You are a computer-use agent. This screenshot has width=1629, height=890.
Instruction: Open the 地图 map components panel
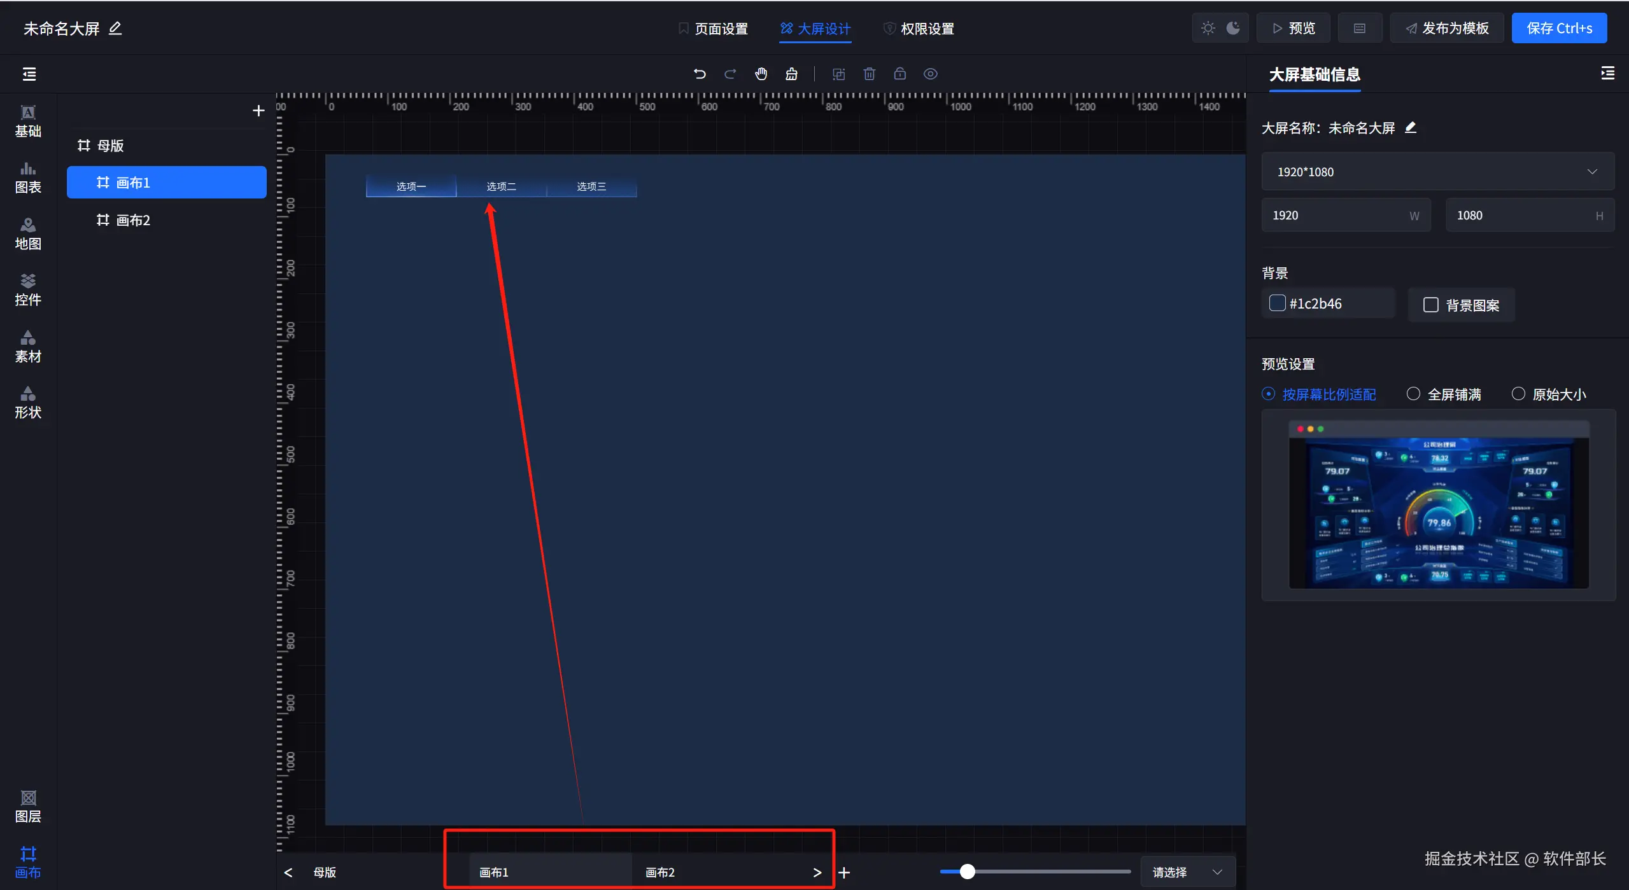(28, 234)
